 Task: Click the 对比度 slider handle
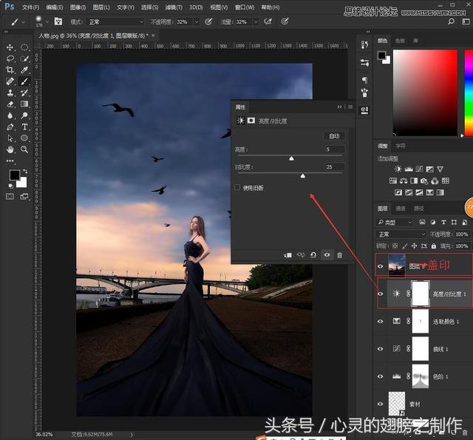coord(303,176)
